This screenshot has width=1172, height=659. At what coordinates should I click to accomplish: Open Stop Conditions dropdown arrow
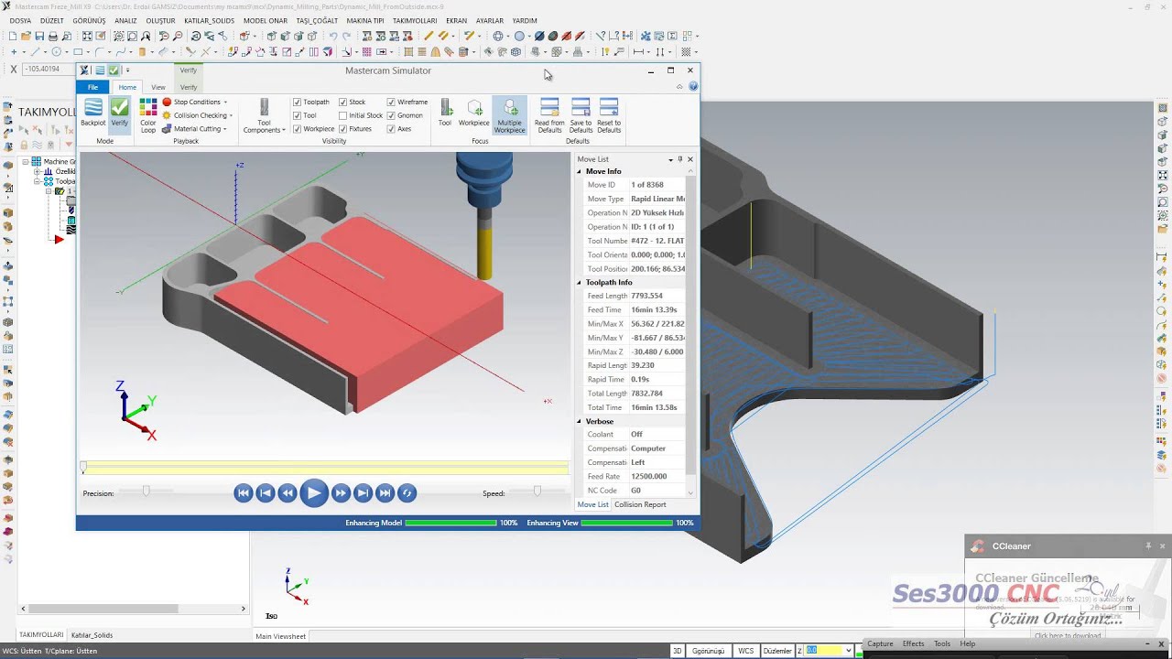pyautogui.click(x=224, y=103)
